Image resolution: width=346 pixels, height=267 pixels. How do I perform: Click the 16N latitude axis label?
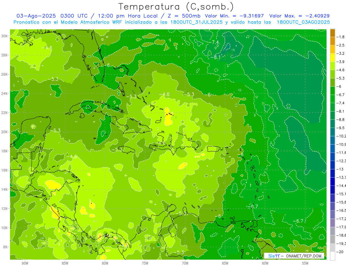pos(5,170)
